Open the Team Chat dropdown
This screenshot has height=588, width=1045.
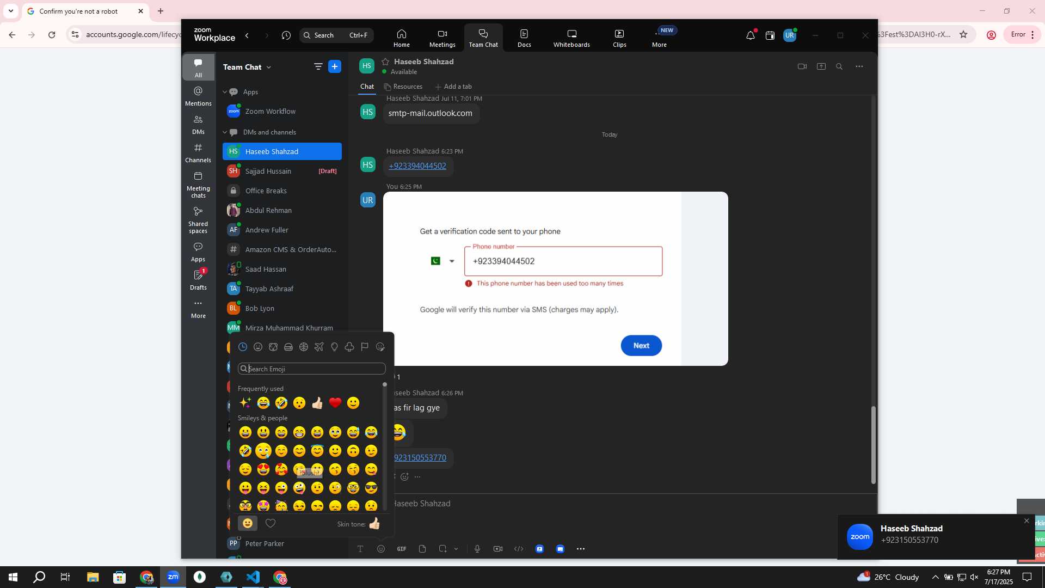click(247, 67)
